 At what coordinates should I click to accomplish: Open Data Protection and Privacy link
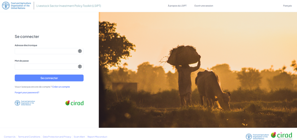pyautogui.click(x=57, y=137)
